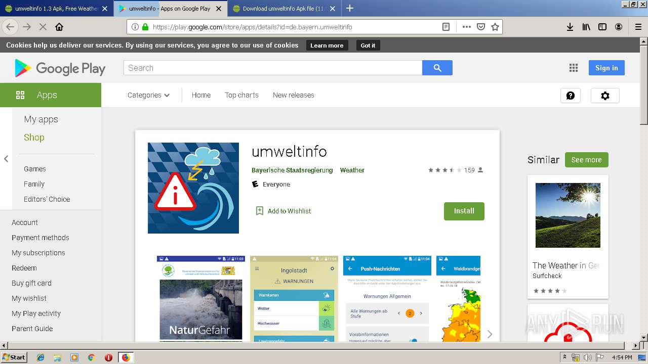Open My Play activity
This screenshot has width=648, height=364.
coord(36,313)
